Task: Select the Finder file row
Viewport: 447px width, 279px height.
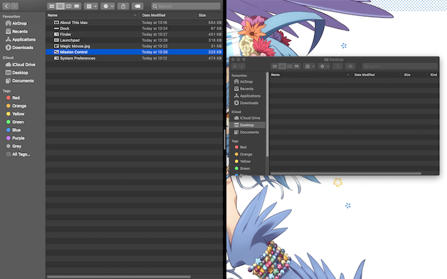Action: [x=134, y=34]
